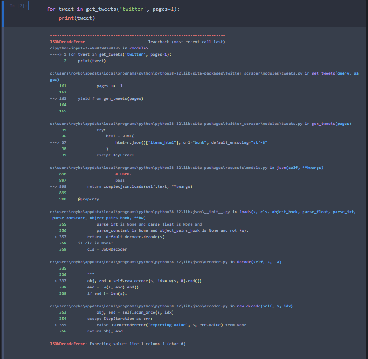The image size is (368, 359).
Task: Click the line '161 pages += -1'
Action: (x=91, y=86)
